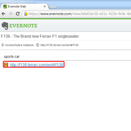Image resolution: width=131 pixels, height=131 pixels.
Task: Click the globe icon next to source URL
Action: [37, 45]
